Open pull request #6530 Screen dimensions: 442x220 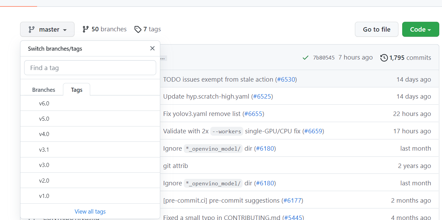tap(286, 79)
